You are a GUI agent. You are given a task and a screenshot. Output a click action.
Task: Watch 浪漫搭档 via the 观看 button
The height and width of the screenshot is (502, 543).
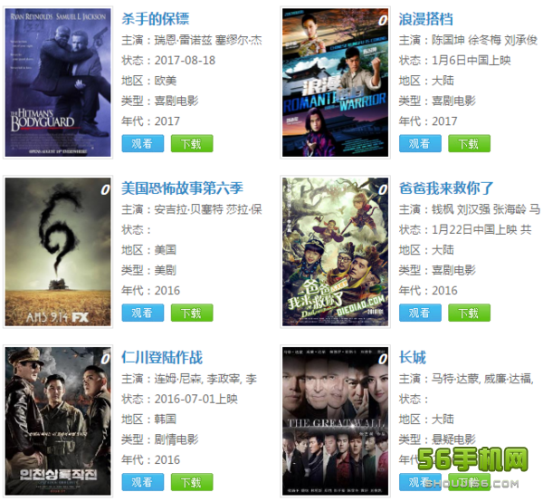(420, 143)
